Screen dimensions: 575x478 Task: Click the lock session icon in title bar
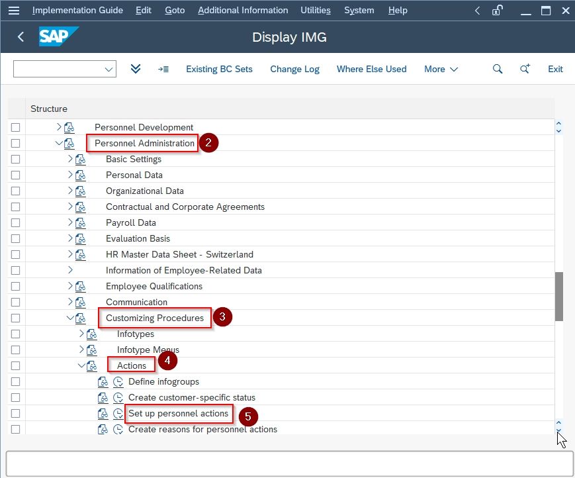click(x=498, y=11)
